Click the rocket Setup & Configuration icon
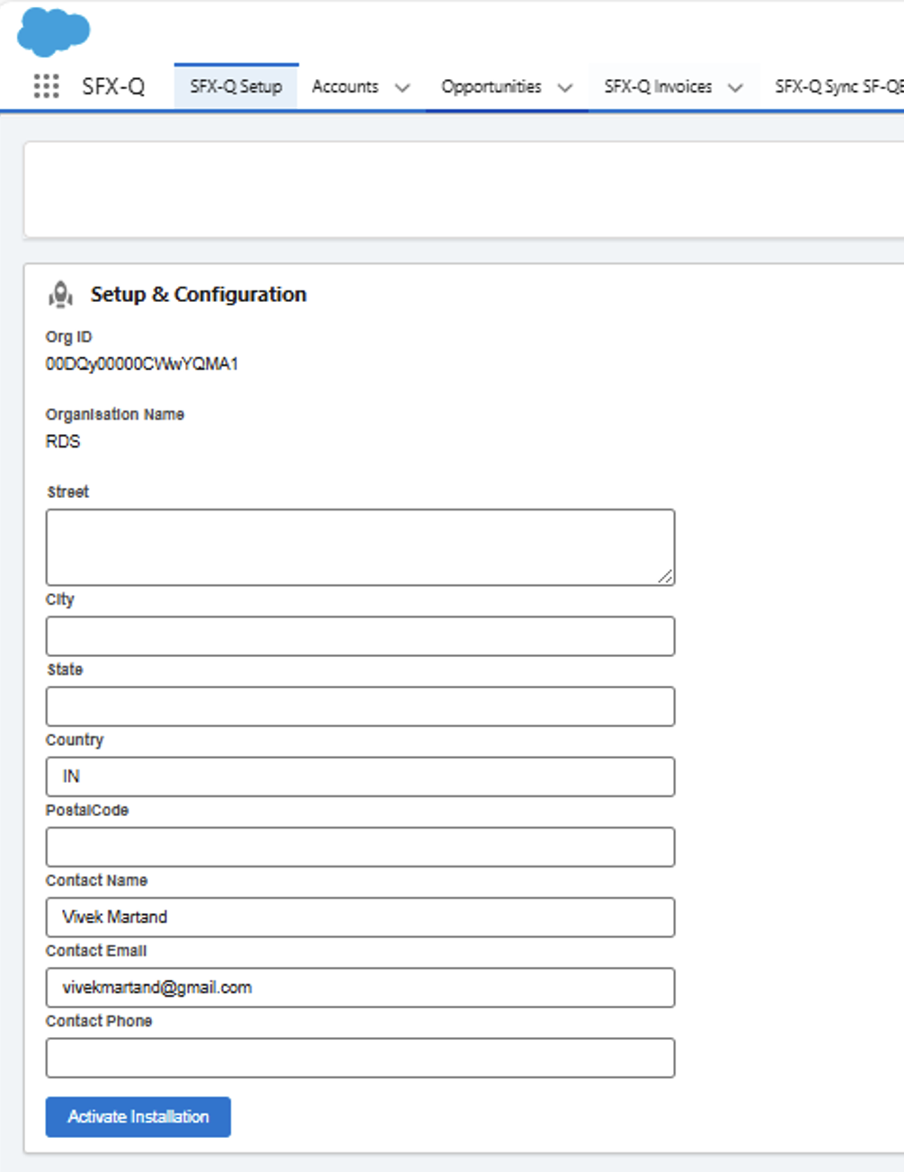Viewport: 904px width, 1172px height. point(60,294)
